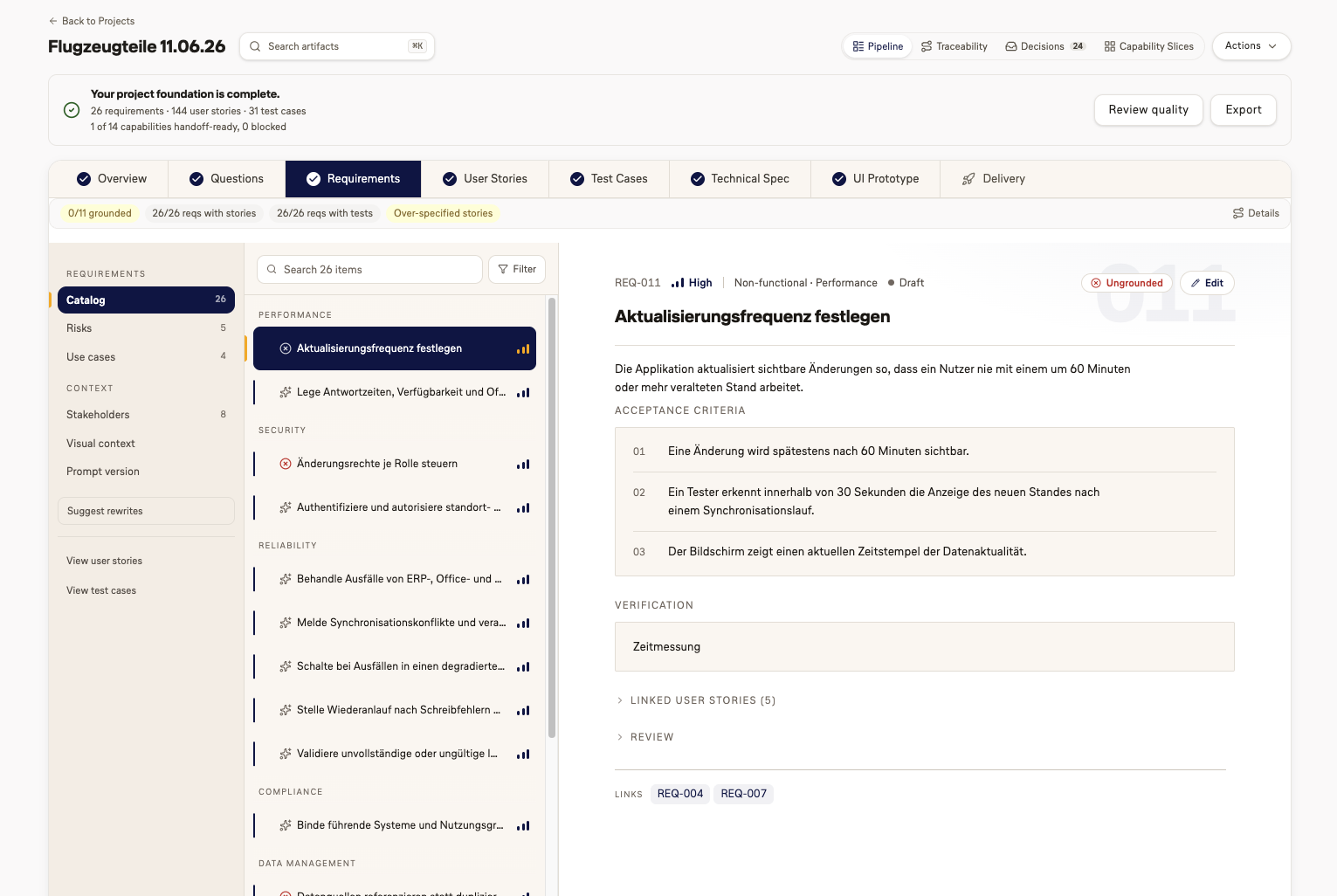The height and width of the screenshot is (896, 1337).
Task: Click sparkle icon on Melde Synchronisationskonflikte
Action: tap(286, 623)
